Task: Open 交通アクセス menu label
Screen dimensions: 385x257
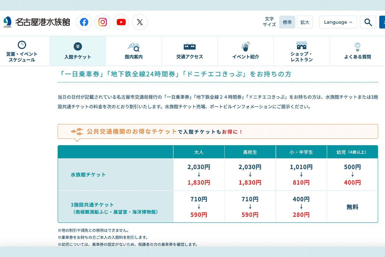Action: 189,57
